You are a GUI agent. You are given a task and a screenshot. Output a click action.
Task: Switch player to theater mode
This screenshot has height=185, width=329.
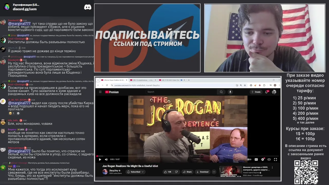pyautogui.click(x=269, y=159)
